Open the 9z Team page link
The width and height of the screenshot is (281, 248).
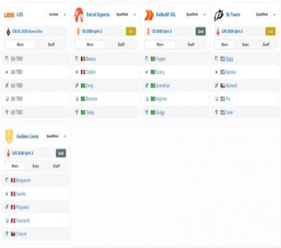click(x=233, y=15)
